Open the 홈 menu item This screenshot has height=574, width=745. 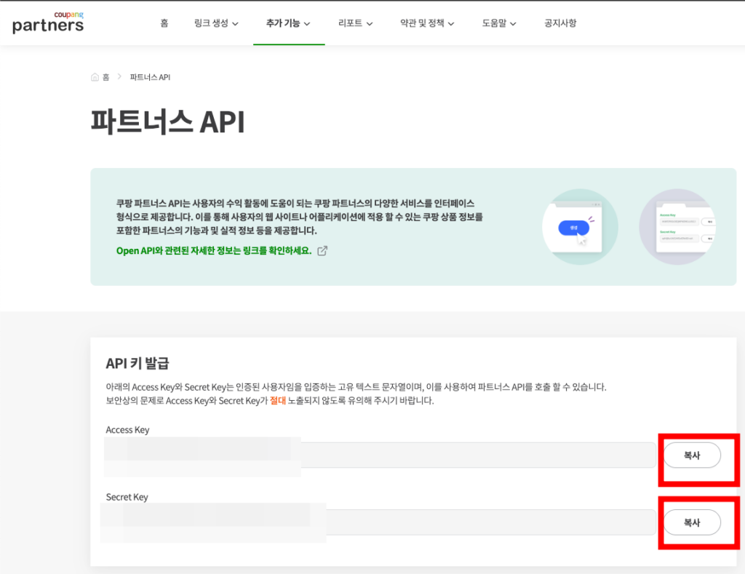point(164,23)
